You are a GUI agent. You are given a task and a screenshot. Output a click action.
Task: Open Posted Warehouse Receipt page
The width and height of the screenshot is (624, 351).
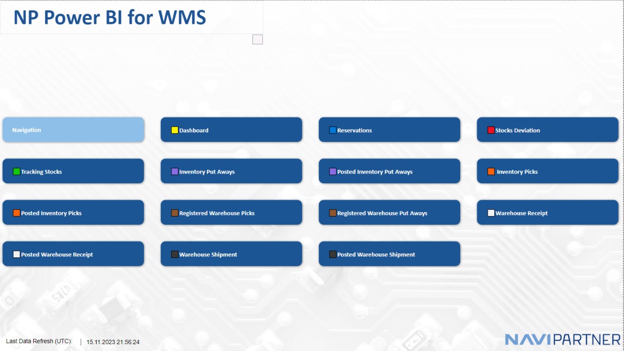click(x=73, y=254)
